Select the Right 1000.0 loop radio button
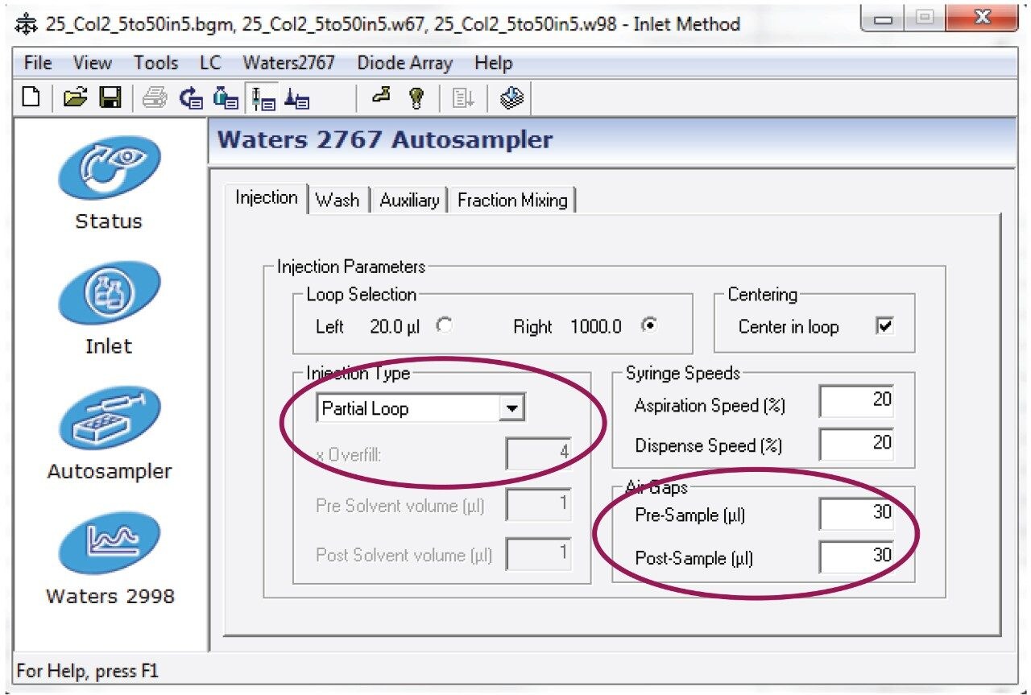The image size is (1031, 695). point(649,326)
